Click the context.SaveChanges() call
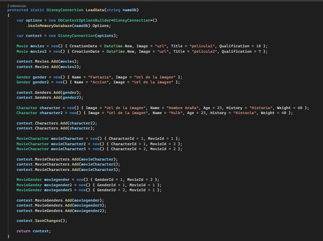The image size is (323, 241). pyautogui.click(x=42, y=221)
